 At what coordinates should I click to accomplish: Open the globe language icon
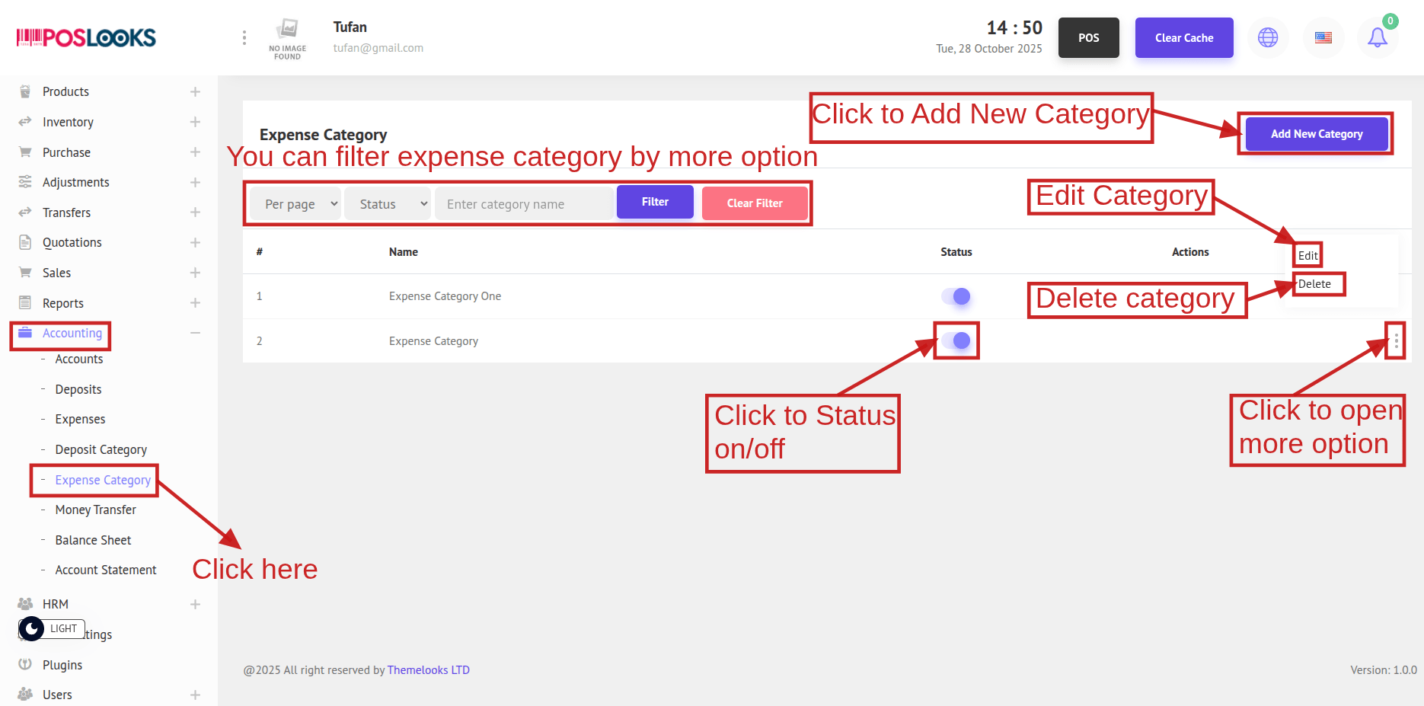coord(1268,37)
